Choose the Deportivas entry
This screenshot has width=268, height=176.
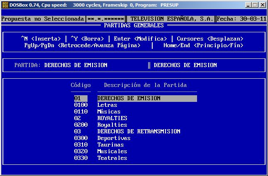pos(114,138)
